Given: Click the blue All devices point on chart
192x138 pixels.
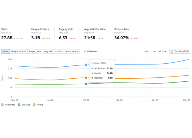Looking at the screenshot, I should pos(86,65).
